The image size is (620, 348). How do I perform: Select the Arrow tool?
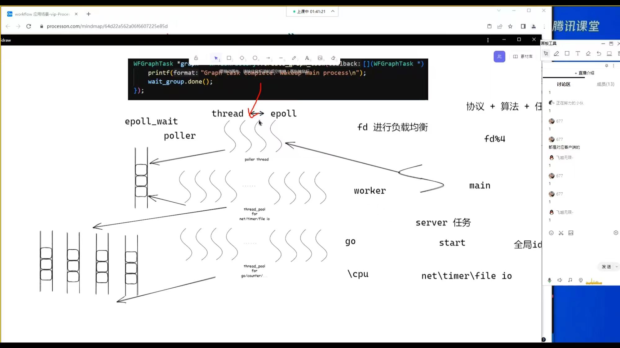pos(268,58)
